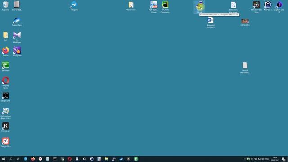Launch the PDF-XChange Viewer desktop shortcut

[x=154, y=7]
